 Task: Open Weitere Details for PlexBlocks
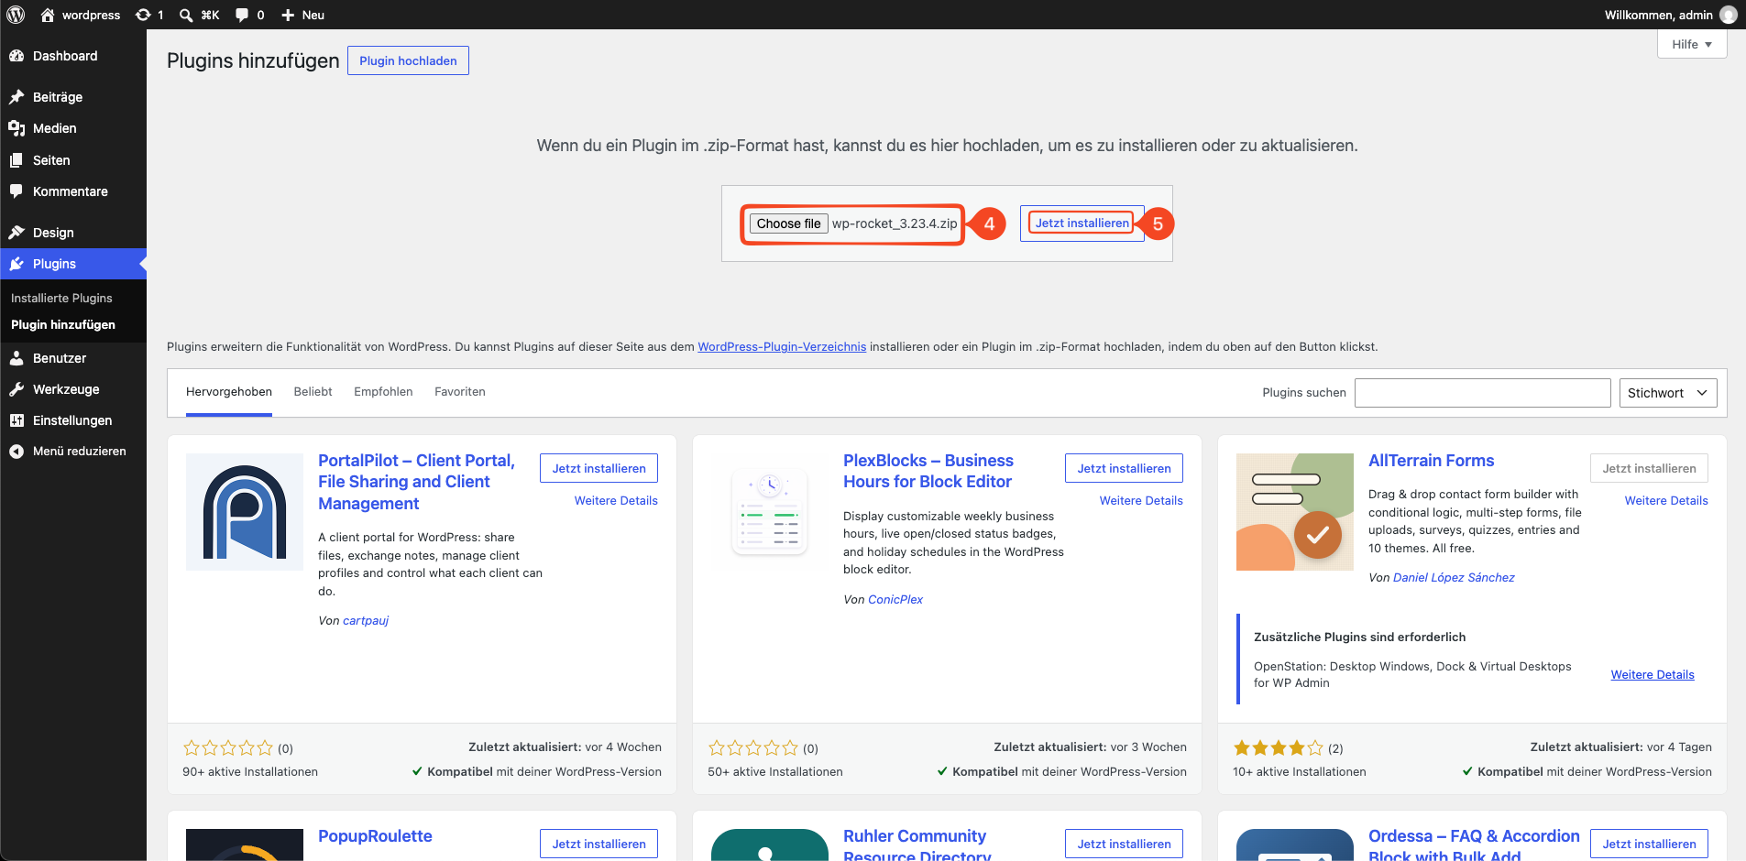coord(1141,501)
